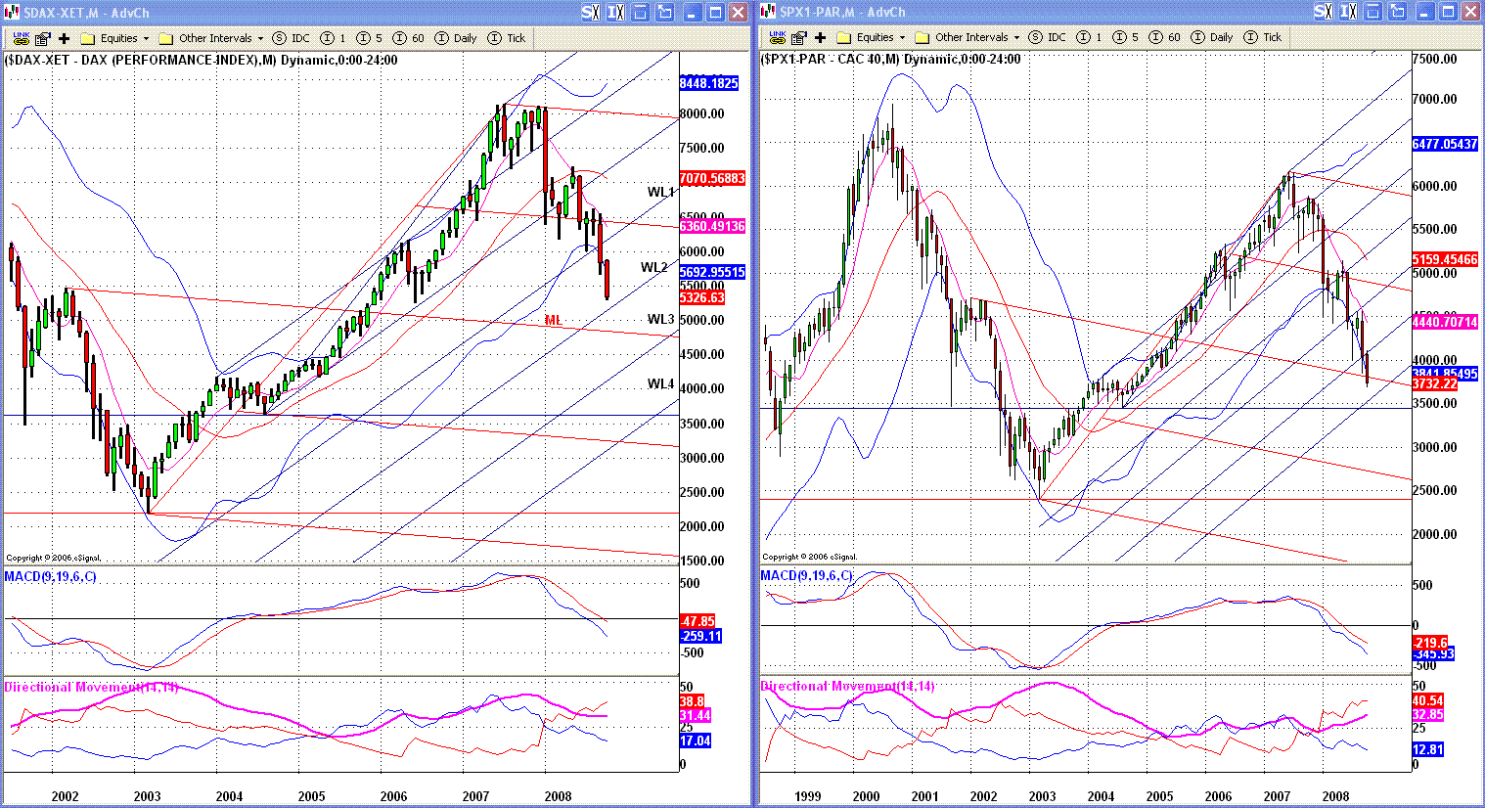
Task: Select Tick interval in CAC 40 chart
Action: (x=1263, y=37)
